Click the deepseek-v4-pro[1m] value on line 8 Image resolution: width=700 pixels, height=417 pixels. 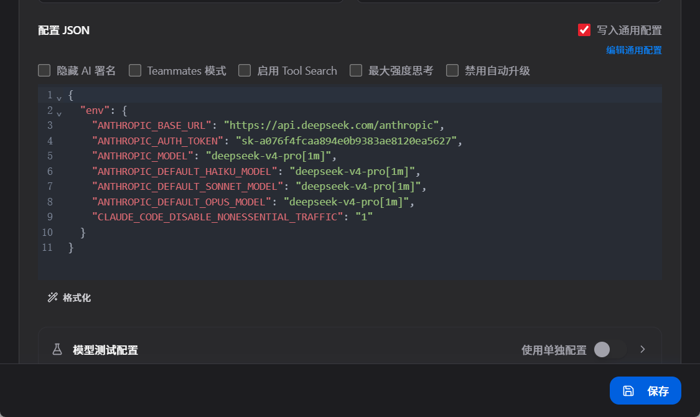pos(346,202)
